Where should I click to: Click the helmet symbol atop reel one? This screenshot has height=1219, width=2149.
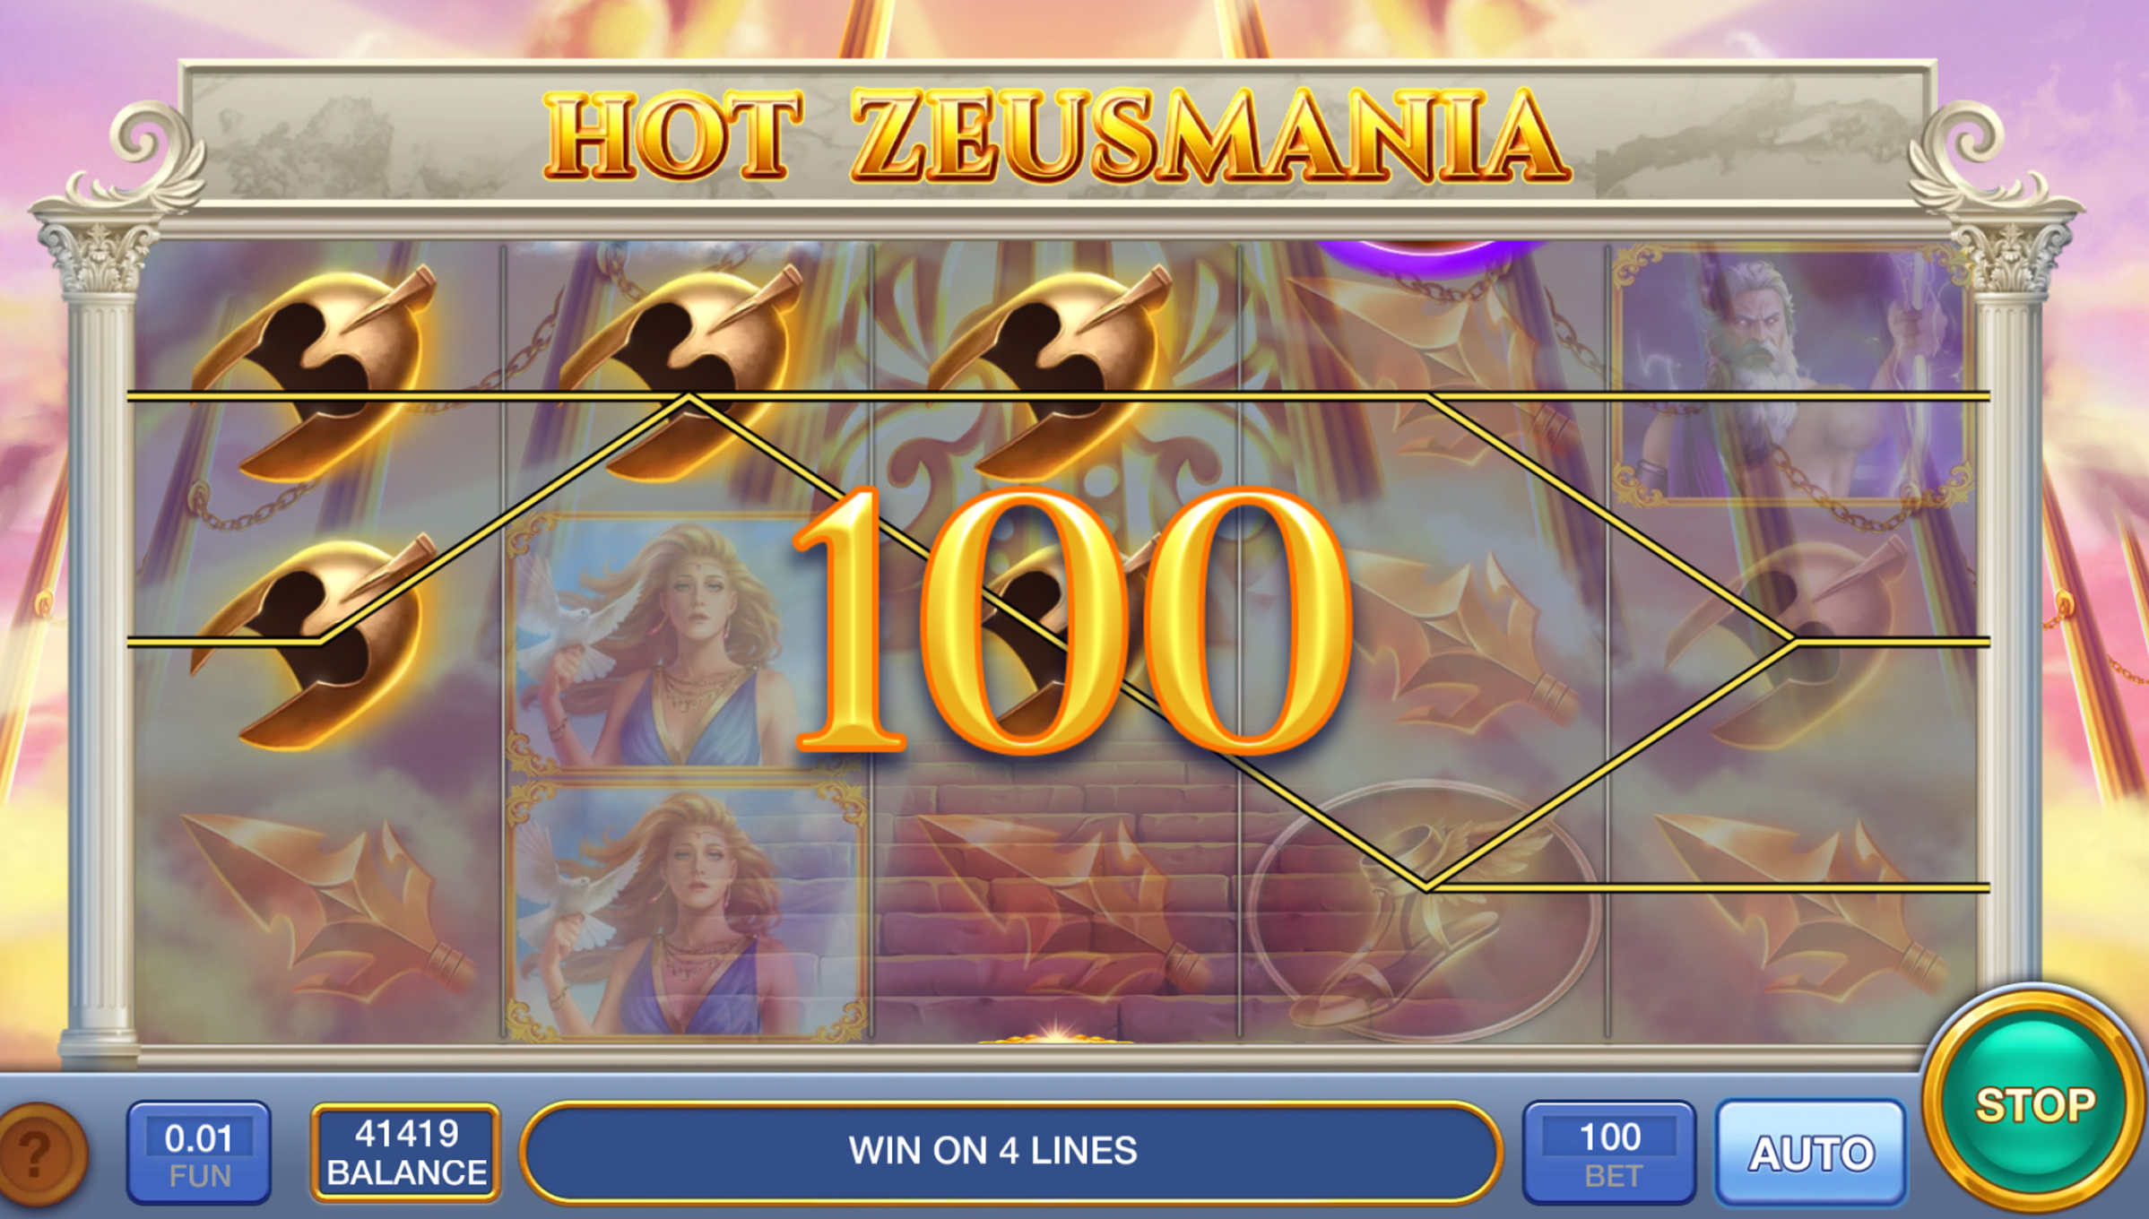coord(314,372)
